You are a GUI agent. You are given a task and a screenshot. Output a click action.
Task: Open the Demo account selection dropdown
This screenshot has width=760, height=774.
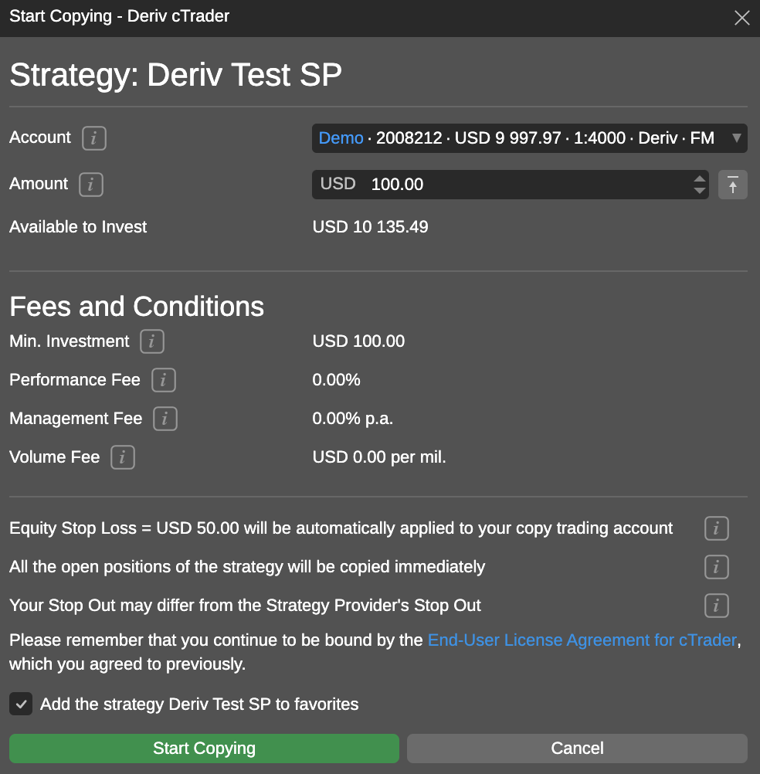(735, 137)
